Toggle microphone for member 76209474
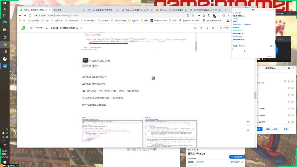297x167 pixels. click(289, 115)
